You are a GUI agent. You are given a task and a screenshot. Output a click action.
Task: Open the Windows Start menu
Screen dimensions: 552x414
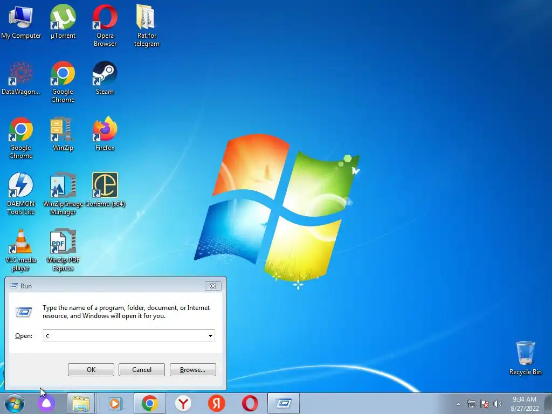[x=15, y=403]
